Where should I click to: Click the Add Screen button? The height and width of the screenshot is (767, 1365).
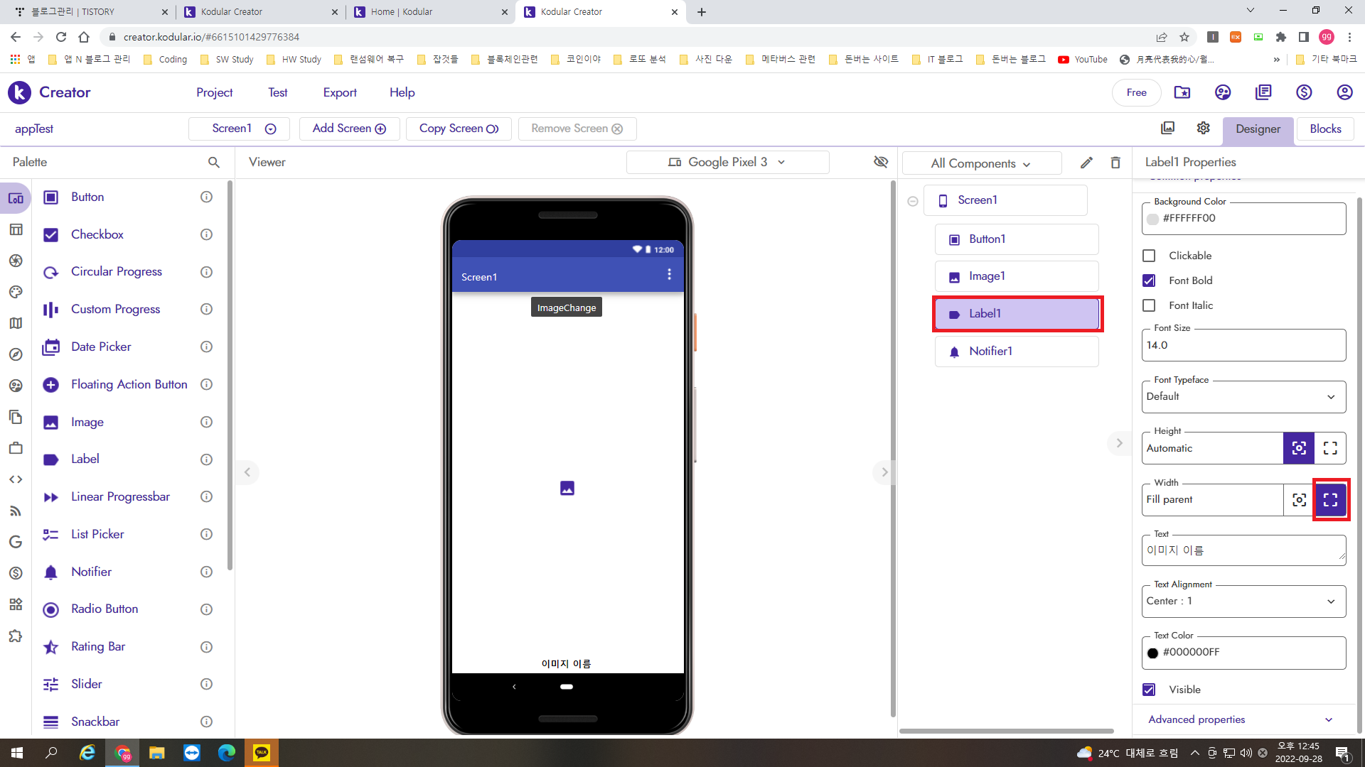point(349,129)
